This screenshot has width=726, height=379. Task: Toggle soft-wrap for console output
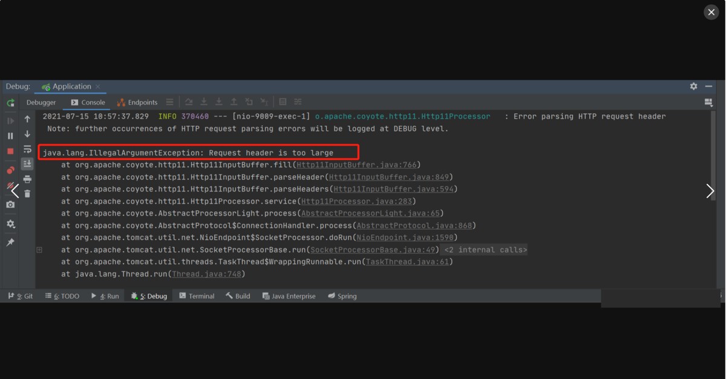[x=27, y=149]
